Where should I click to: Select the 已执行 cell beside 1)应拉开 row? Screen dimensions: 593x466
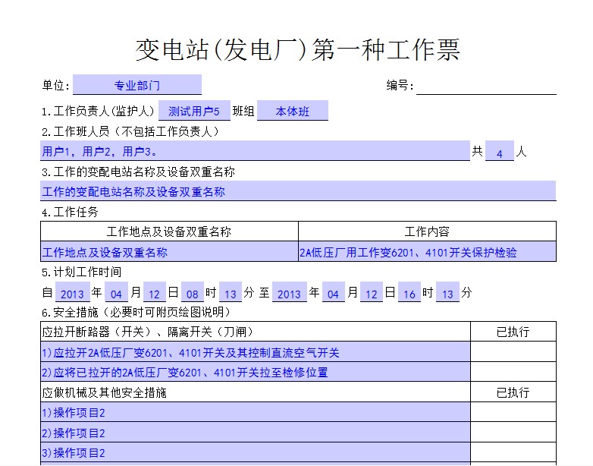pyautogui.click(x=513, y=351)
